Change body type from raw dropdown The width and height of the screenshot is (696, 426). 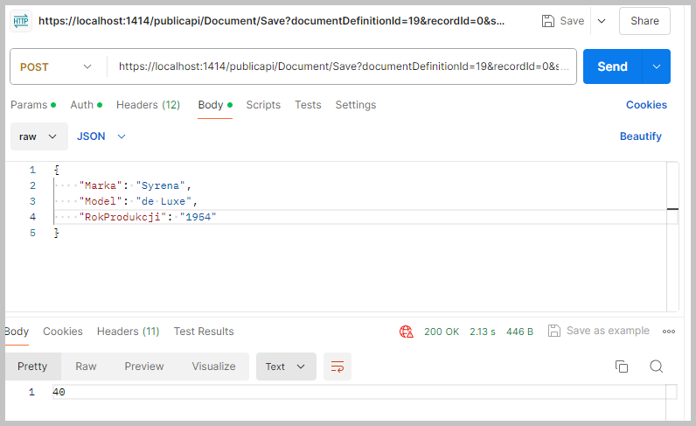(39, 136)
